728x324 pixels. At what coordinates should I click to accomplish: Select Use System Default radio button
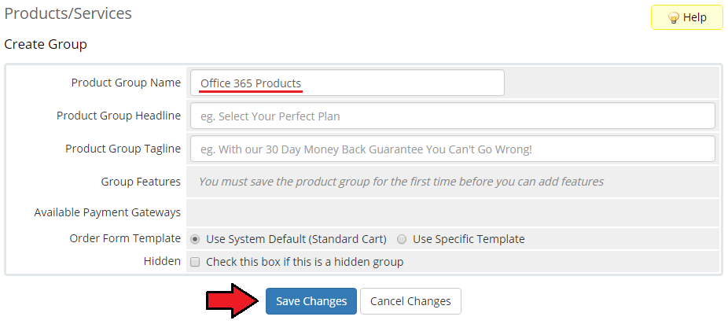pos(195,239)
